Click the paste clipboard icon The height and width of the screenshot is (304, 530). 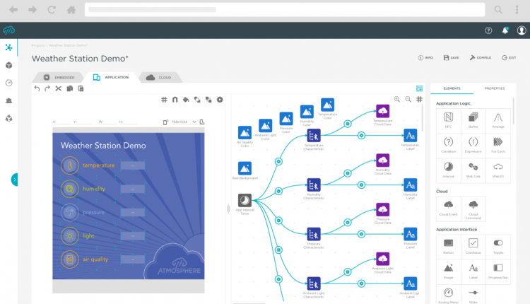[81, 88]
